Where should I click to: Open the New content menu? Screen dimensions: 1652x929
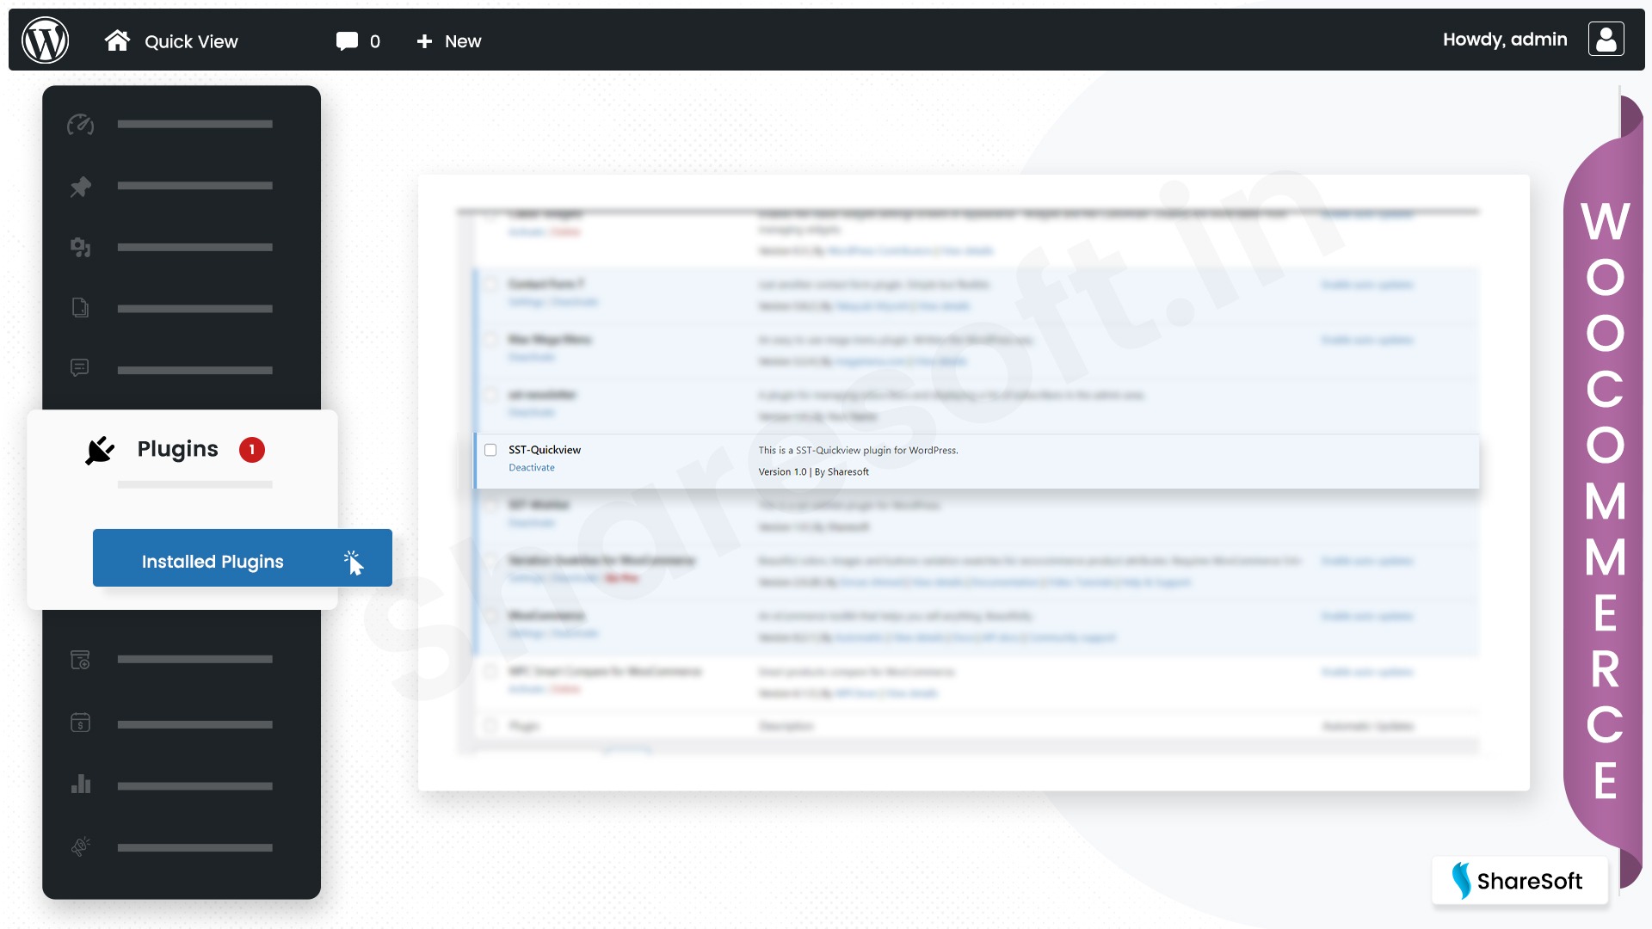[463, 41]
